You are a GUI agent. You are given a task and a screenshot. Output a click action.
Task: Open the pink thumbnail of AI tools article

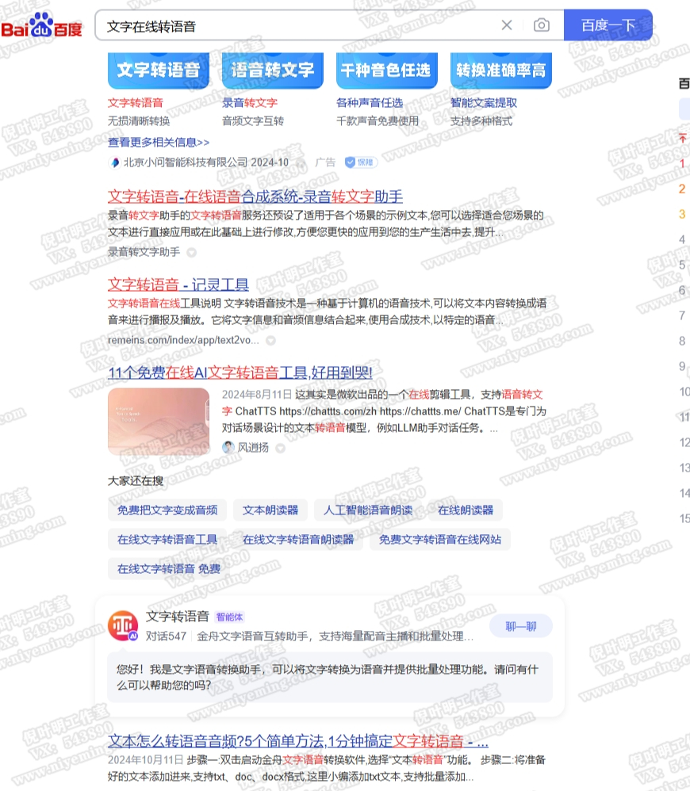click(159, 422)
